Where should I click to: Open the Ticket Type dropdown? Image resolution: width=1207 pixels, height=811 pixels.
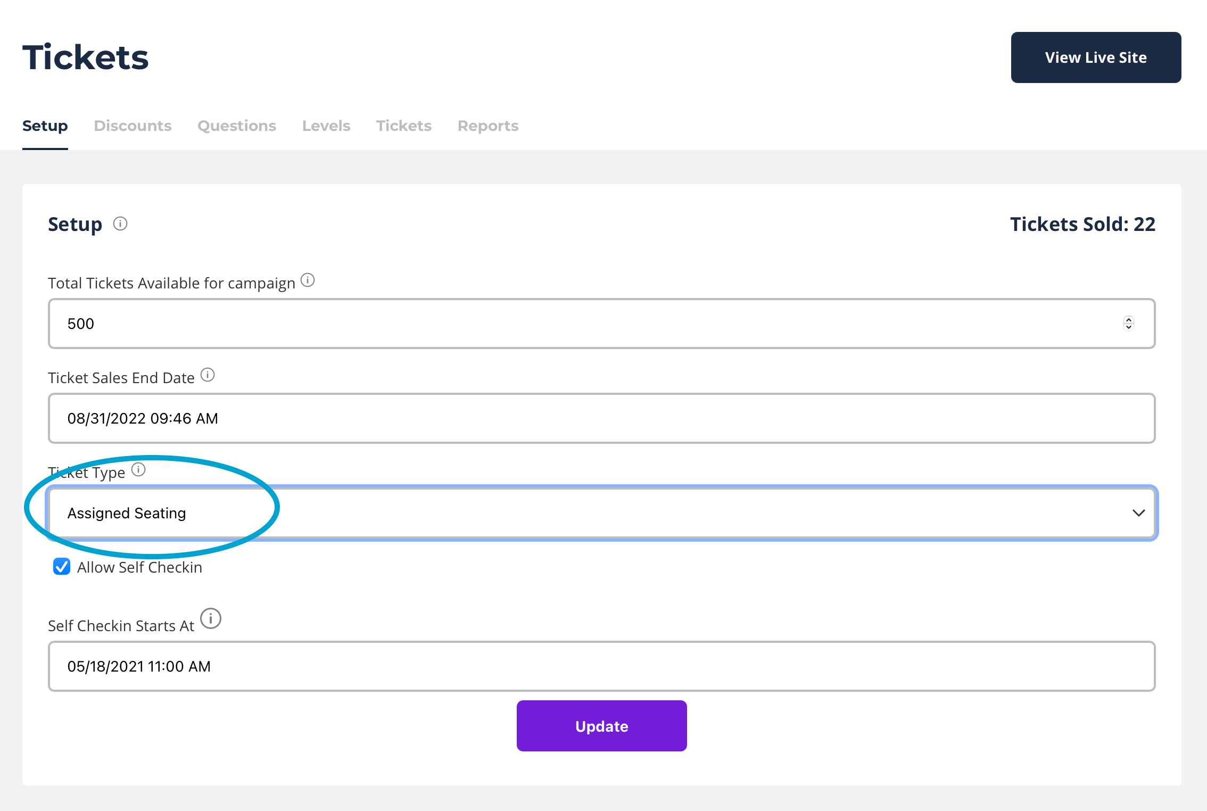tap(601, 513)
